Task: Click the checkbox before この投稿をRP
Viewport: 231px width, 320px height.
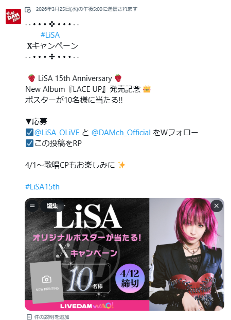Action: pyautogui.click(x=29, y=143)
